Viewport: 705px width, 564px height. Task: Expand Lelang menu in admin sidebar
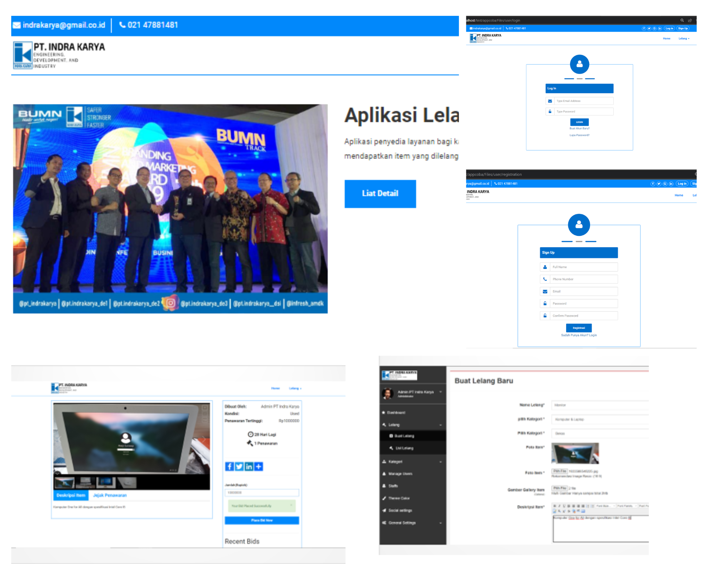[x=413, y=425]
